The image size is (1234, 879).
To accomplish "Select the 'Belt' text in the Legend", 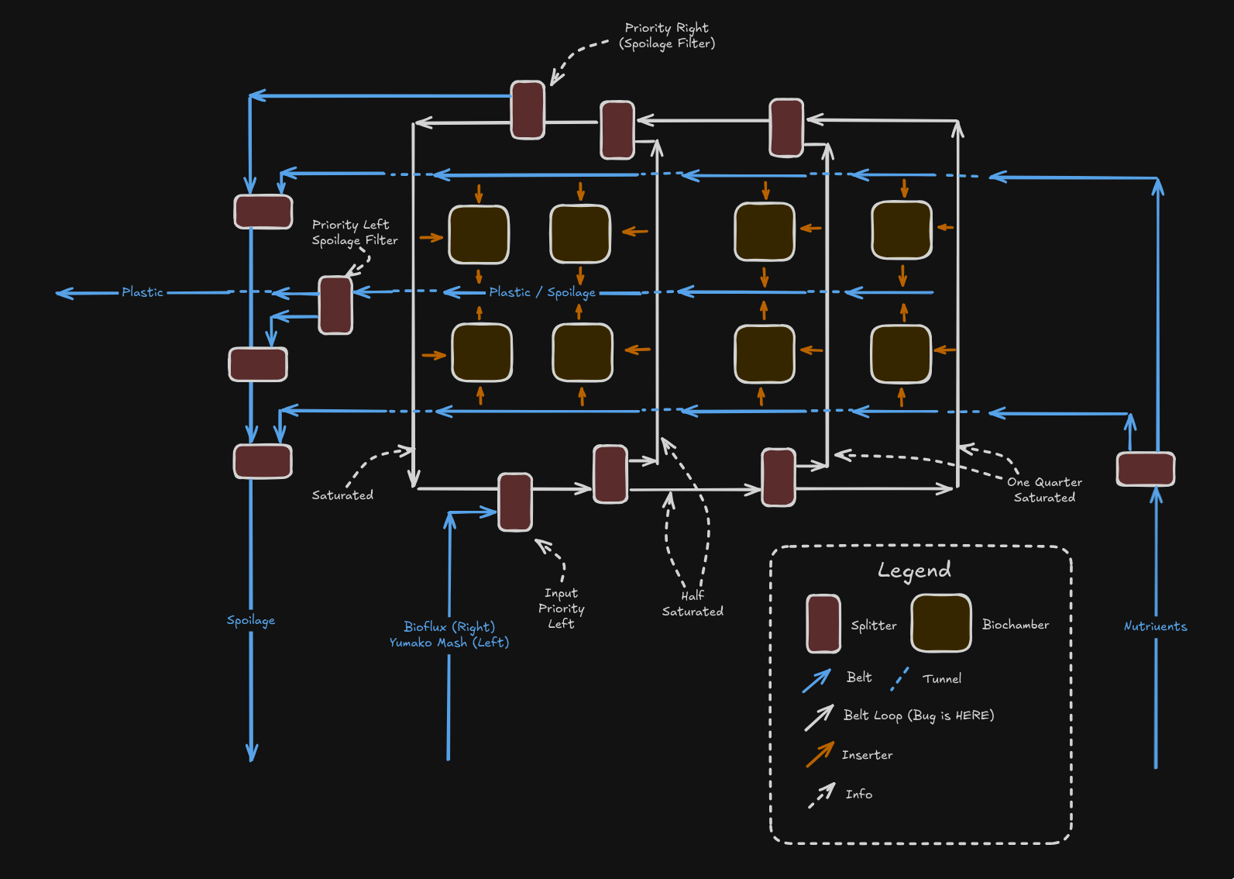I will [859, 677].
